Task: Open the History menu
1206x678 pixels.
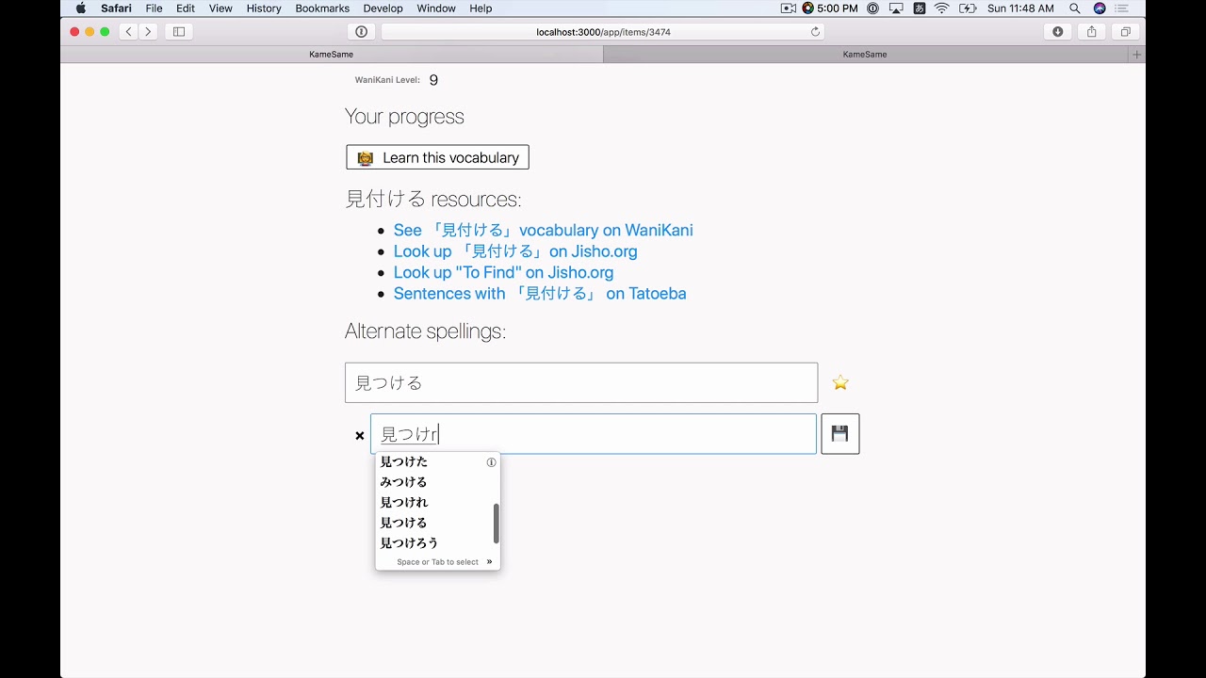Action: click(x=264, y=8)
